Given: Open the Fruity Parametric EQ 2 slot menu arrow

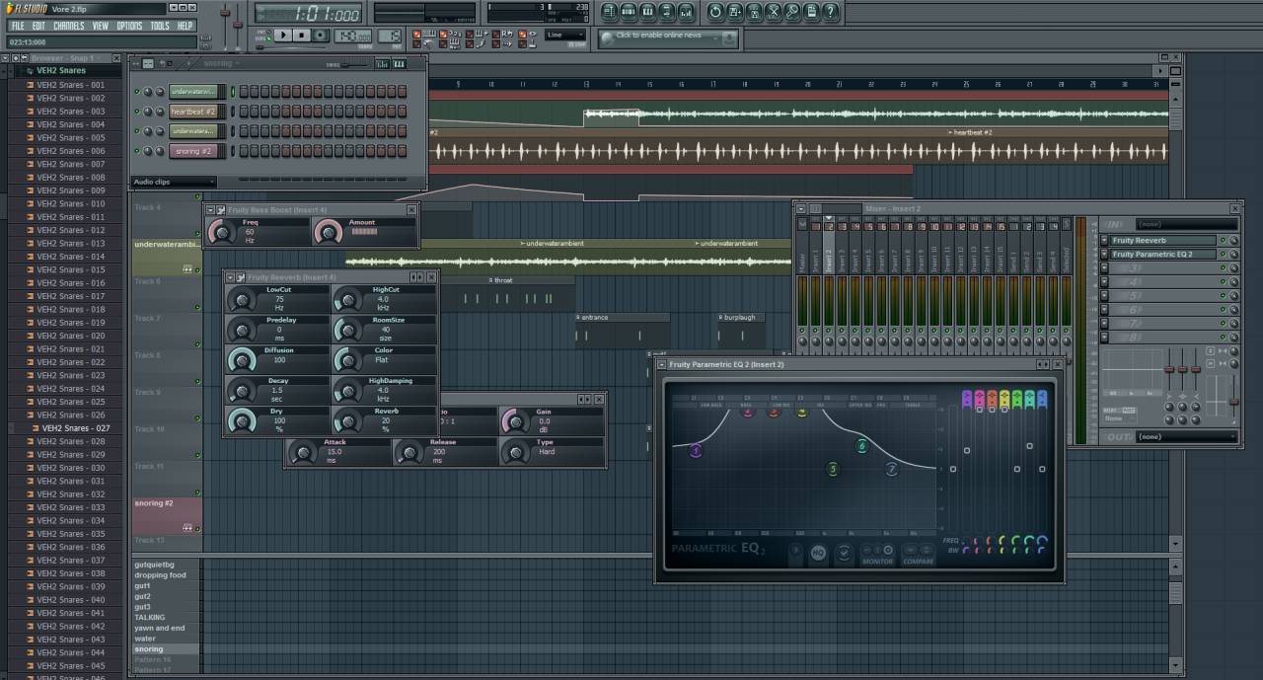Looking at the screenshot, I should (x=1104, y=254).
